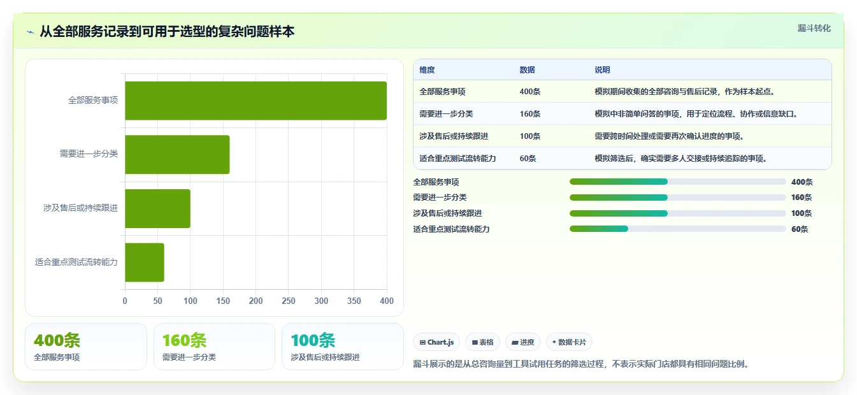Select the 进度 chip
Image resolution: width=857 pixels, height=395 pixels.
pos(523,342)
